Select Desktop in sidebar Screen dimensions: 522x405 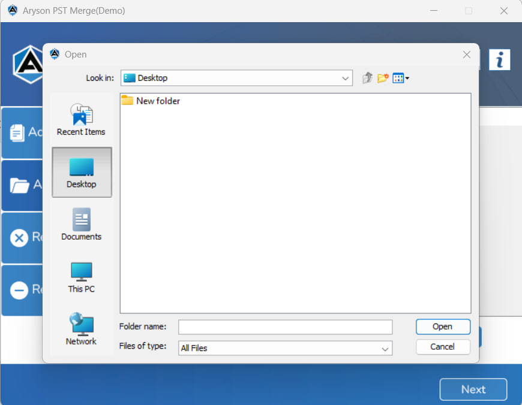coord(82,172)
